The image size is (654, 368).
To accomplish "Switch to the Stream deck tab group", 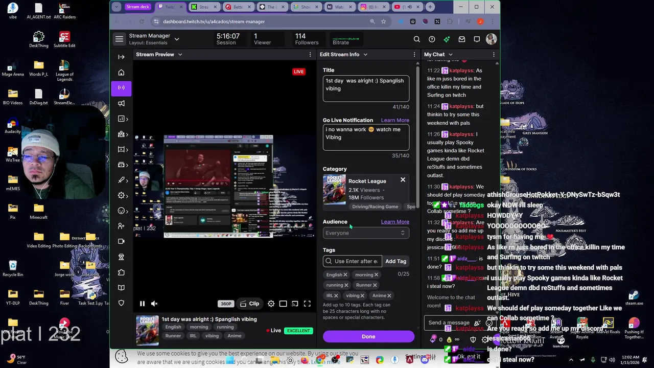I will click(x=137, y=7).
